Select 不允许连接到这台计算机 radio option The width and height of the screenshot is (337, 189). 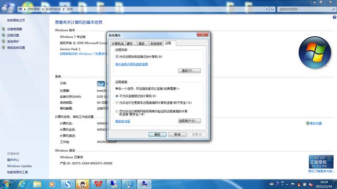[x=117, y=96]
